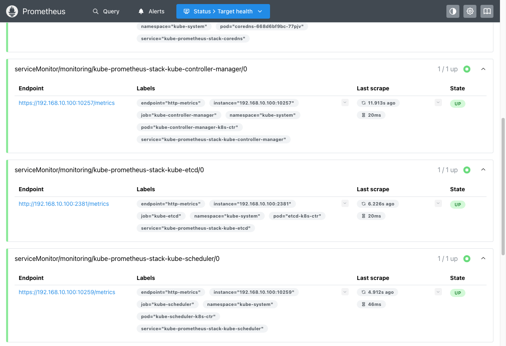Viewport: 506px width, 346px height.
Task: Collapse kube-scheduler scrape pool
Action: 483,258
